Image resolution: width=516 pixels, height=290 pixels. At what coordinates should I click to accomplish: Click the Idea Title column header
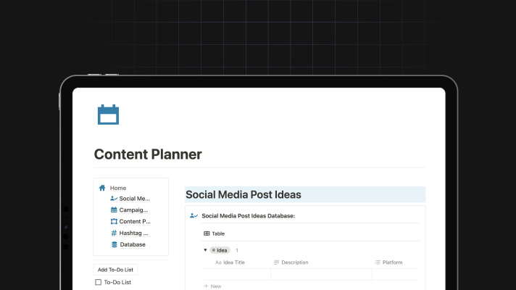(x=230, y=262)
